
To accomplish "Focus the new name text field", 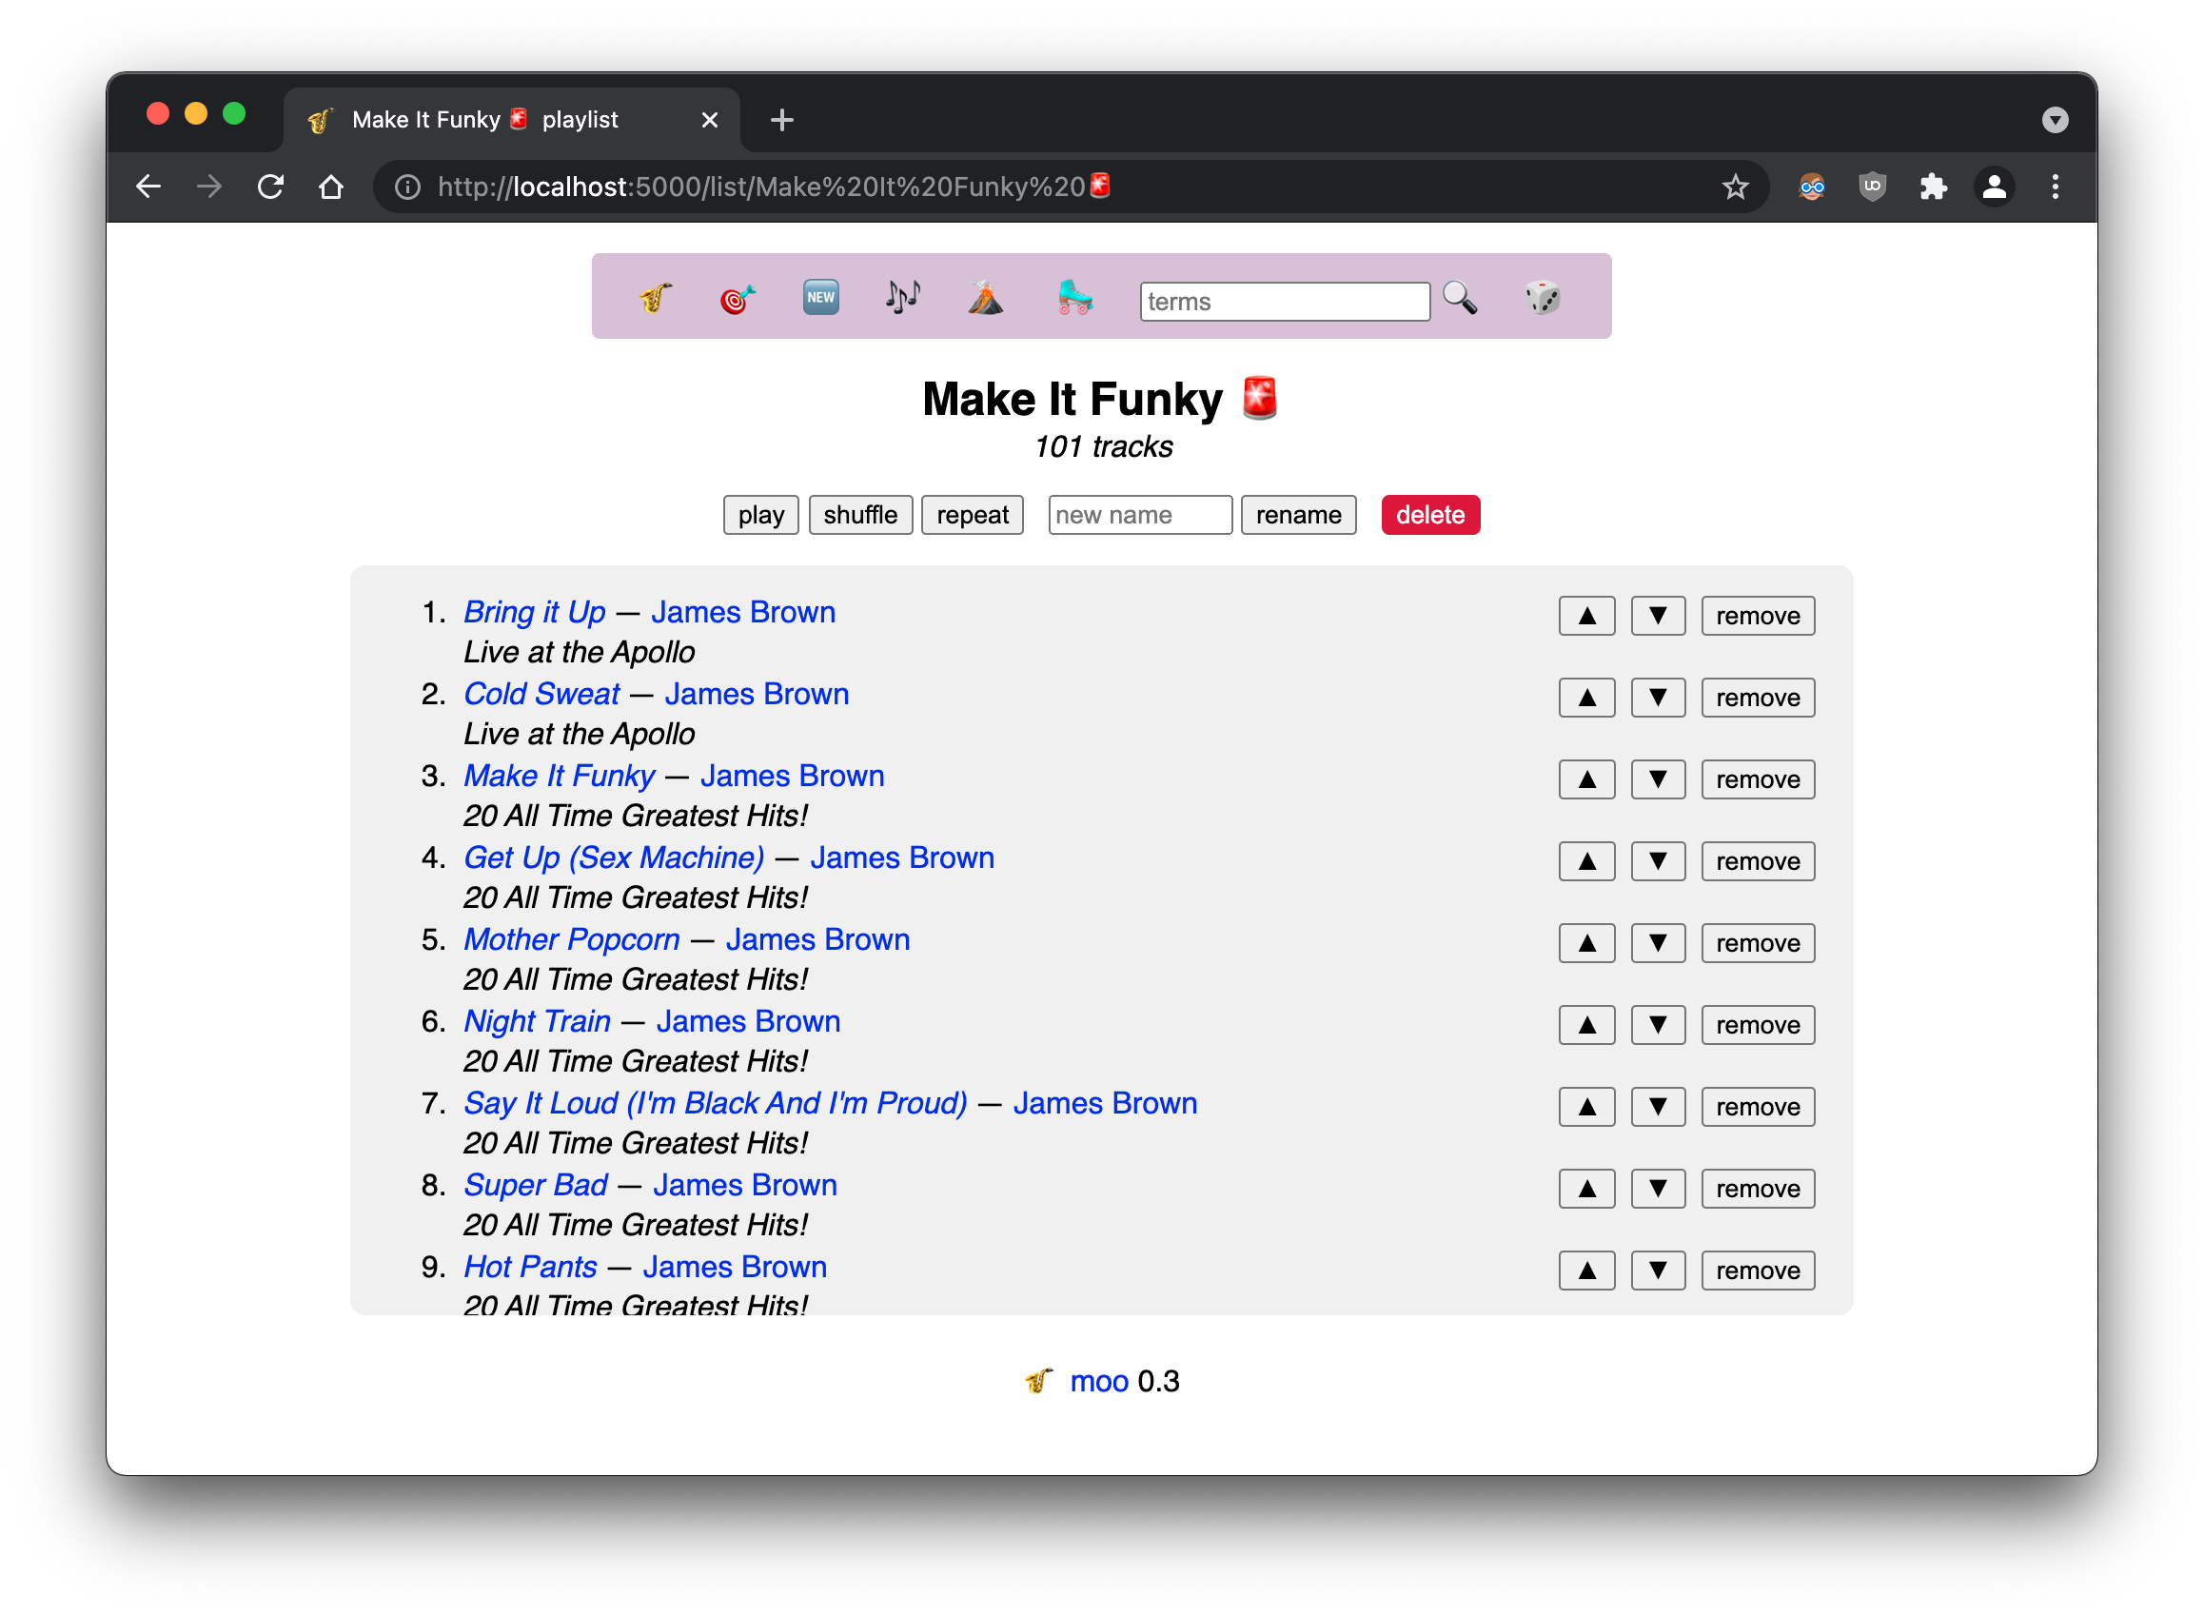I will point(1139,516).
